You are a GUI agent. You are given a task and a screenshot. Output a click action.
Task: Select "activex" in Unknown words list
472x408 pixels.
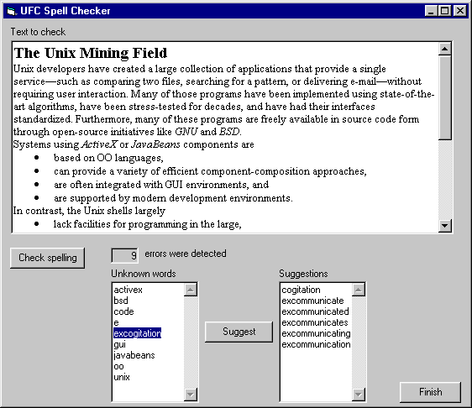(x=128, y=290)
